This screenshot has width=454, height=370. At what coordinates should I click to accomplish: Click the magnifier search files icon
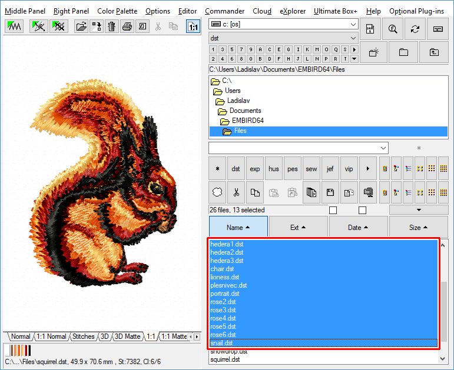[393, 29]
